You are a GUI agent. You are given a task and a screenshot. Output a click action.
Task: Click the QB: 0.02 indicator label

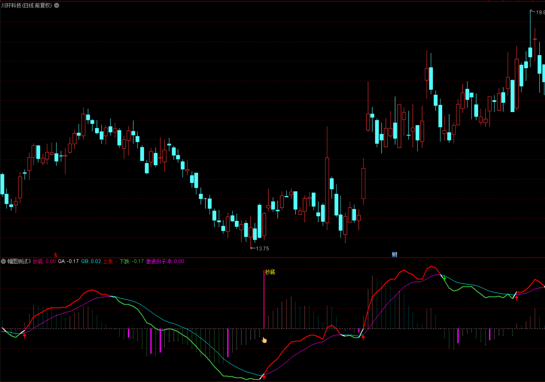coord(91,261)
